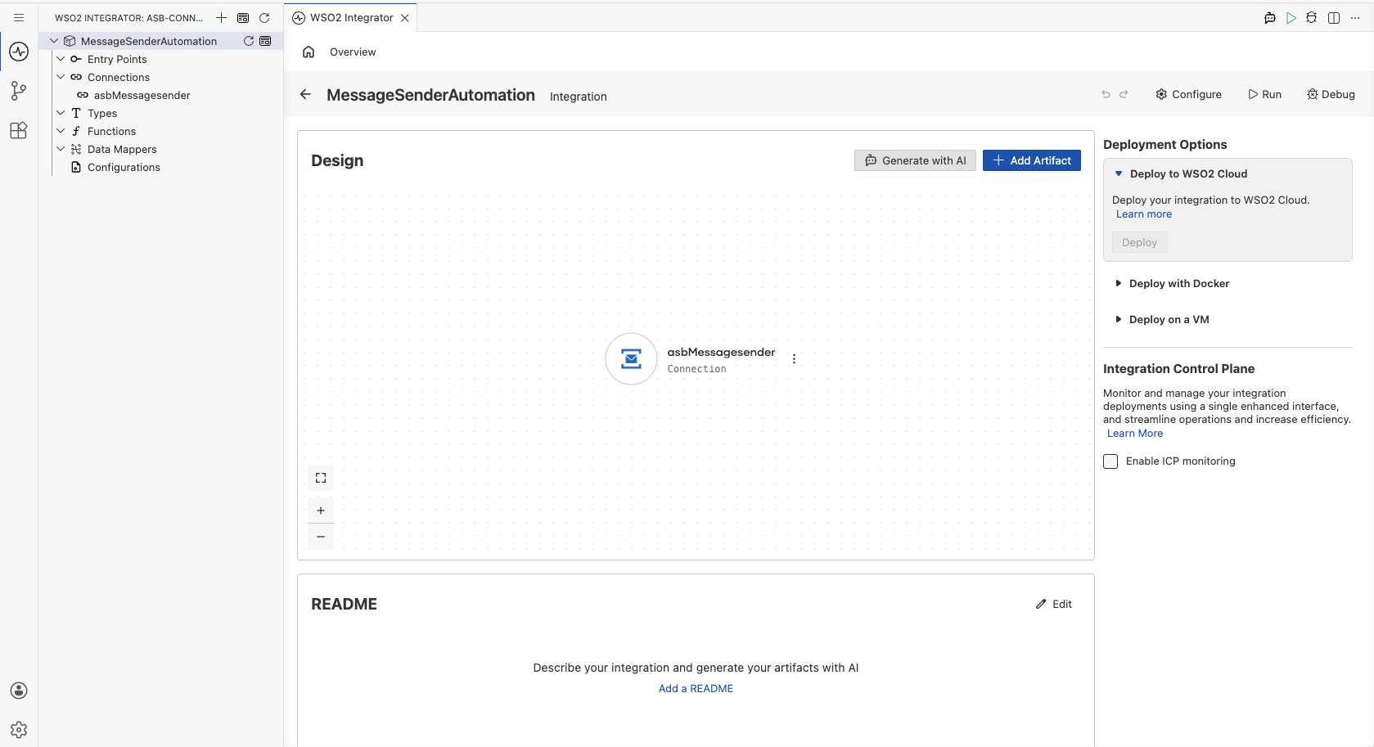Open Source Control view

pyautogui.click(x=19, y=91)
